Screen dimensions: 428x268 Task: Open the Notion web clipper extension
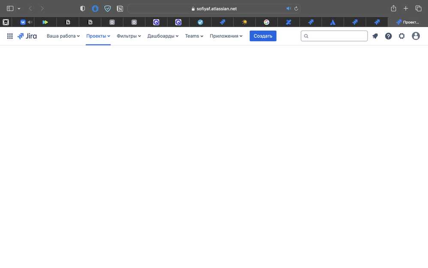coord(120,9)
